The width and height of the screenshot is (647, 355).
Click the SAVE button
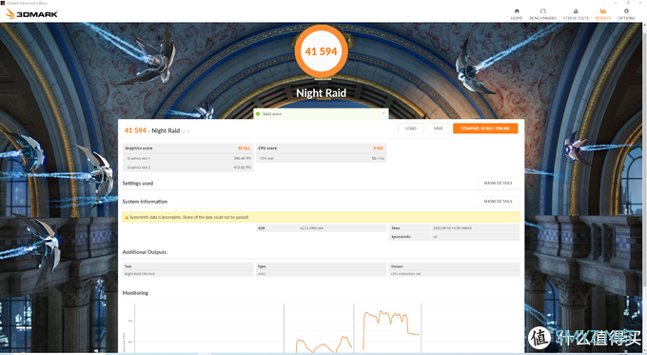439,128
